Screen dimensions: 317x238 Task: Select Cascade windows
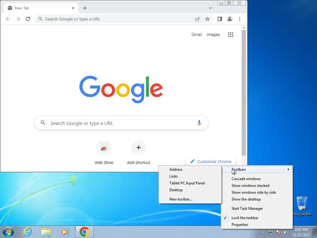pyautogui.click(x=257, y=179)
